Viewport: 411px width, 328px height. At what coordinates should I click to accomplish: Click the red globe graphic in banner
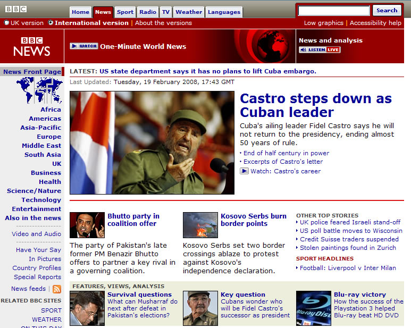(x=273, y=46)
